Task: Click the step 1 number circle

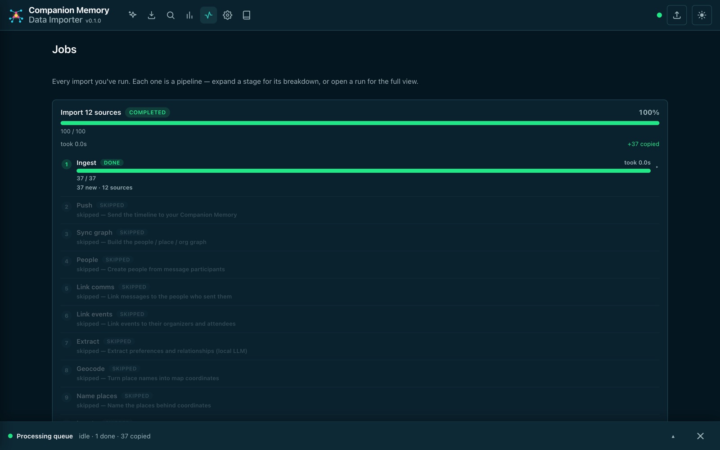Action: (67, 164)
